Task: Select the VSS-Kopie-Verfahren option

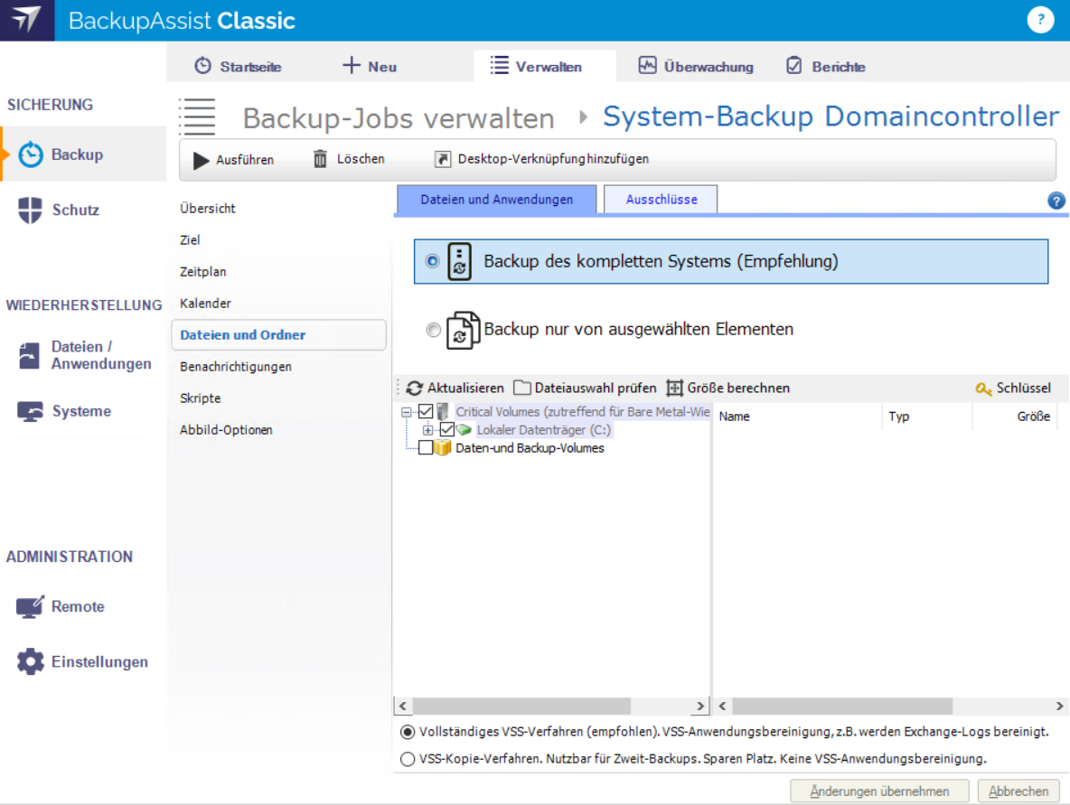Action: 408,759
